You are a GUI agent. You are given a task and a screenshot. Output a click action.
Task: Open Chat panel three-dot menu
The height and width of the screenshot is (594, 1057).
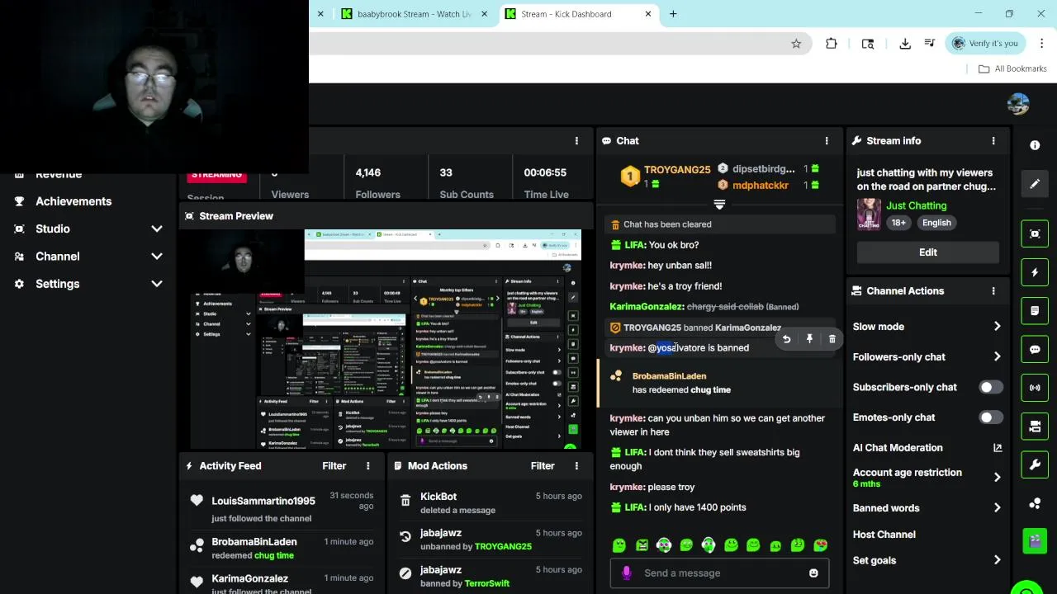pos(826,141)
